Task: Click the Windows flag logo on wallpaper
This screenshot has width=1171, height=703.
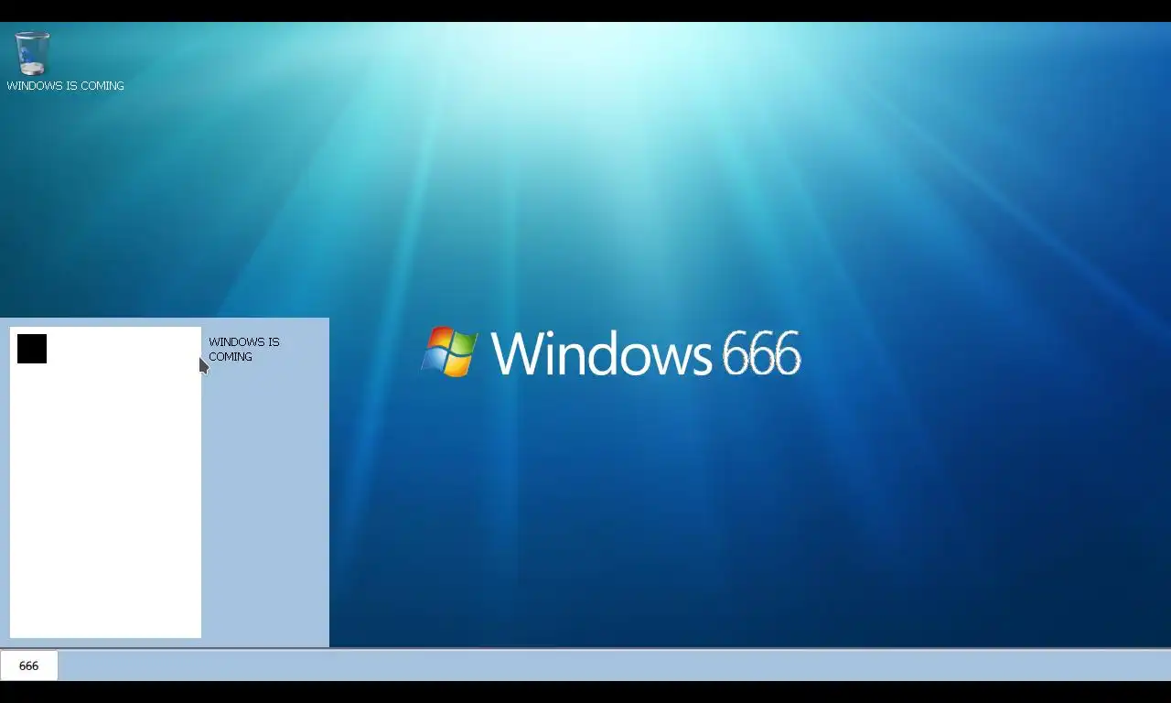Action: (449, 352)
